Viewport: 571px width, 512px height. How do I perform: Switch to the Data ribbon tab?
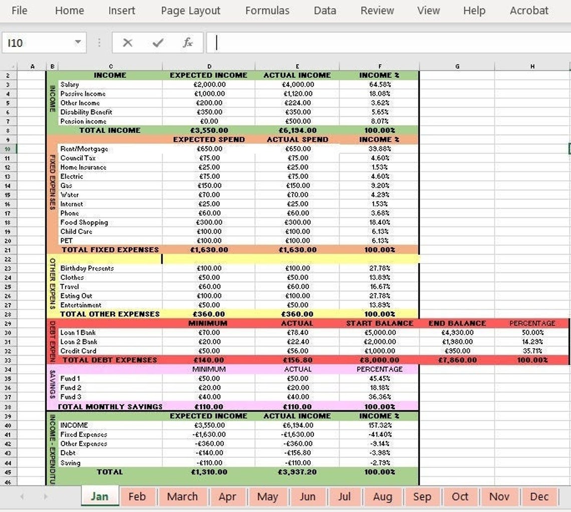coord(325,11)
